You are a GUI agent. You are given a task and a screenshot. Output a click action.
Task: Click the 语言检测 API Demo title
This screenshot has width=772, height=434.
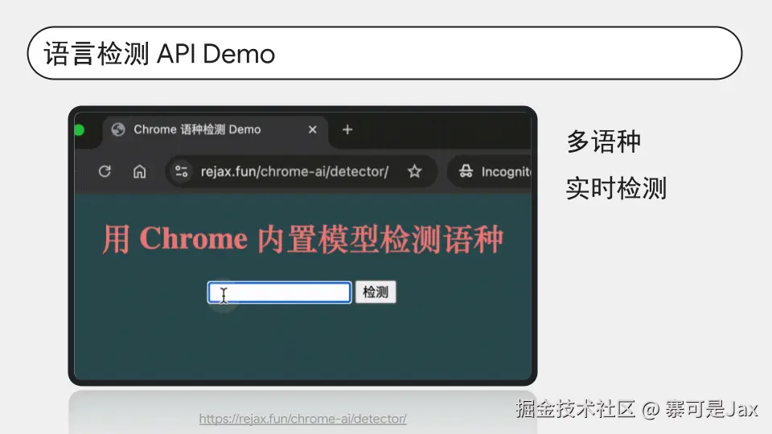(159, 54)
